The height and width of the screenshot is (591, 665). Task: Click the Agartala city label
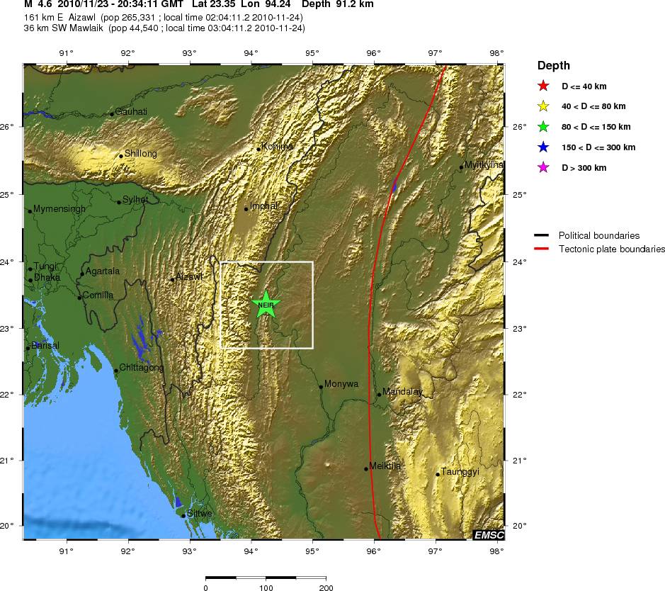[x=103, y=271]
